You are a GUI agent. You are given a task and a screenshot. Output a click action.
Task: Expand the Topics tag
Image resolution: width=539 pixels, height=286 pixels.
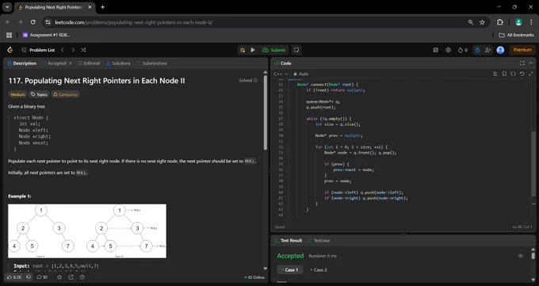pos(39,94)
